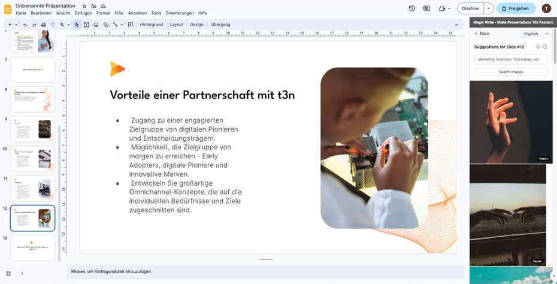Select slide 11 thumbnail
Screen dimensions: 557x284
(x=33, y=188)
